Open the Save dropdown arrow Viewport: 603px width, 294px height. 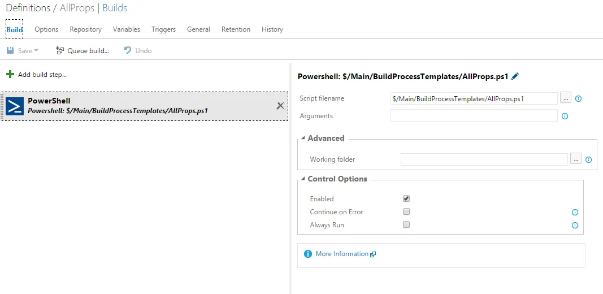pos(37,51)
